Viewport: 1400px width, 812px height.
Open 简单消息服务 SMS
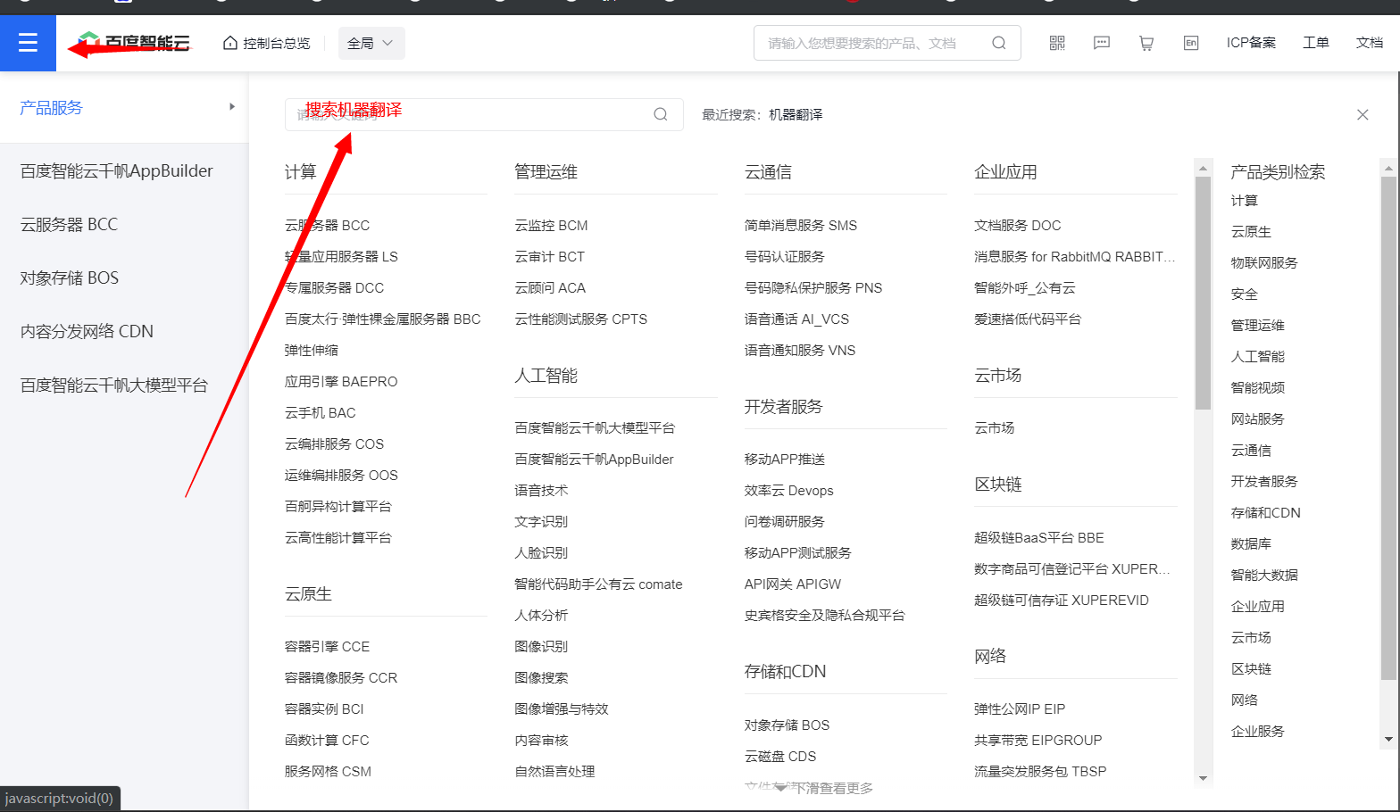pos(801,225)
